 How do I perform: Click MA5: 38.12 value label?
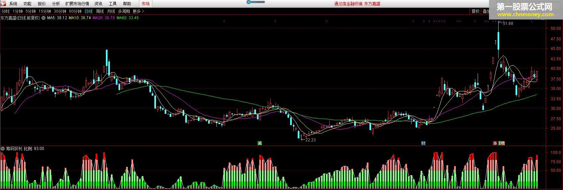[57, 18]
